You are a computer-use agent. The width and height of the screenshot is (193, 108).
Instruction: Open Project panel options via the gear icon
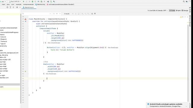(x=17, y=7)
